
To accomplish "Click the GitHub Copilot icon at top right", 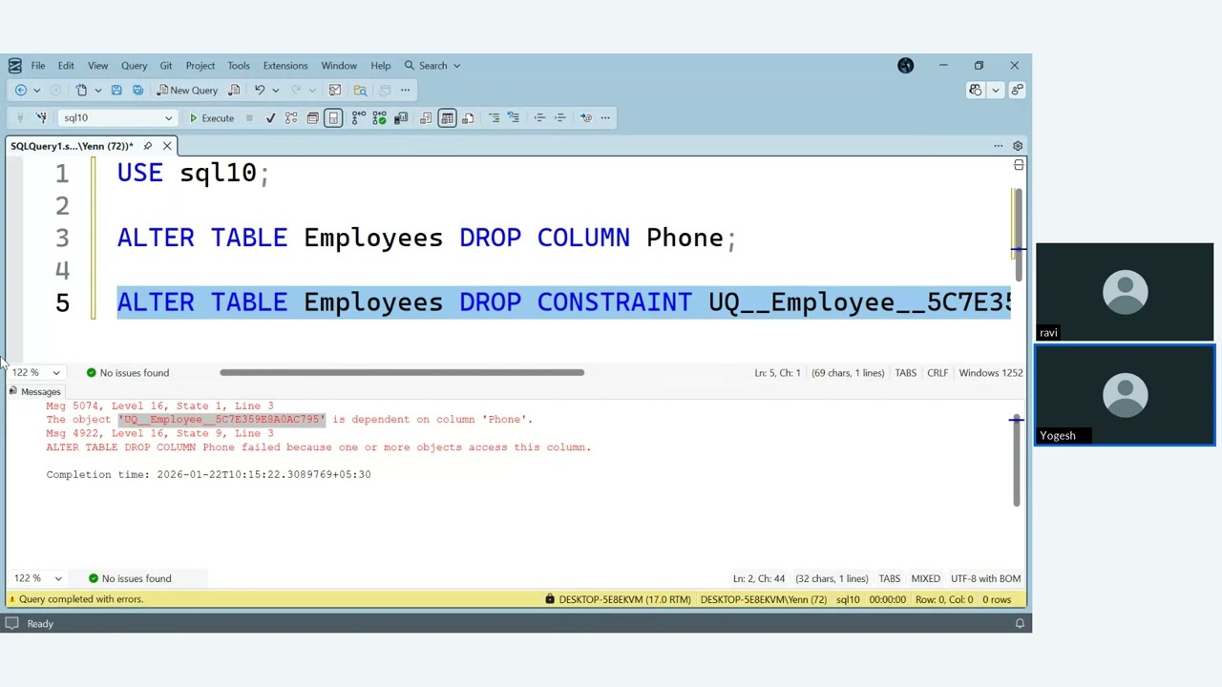I will 976,90.
